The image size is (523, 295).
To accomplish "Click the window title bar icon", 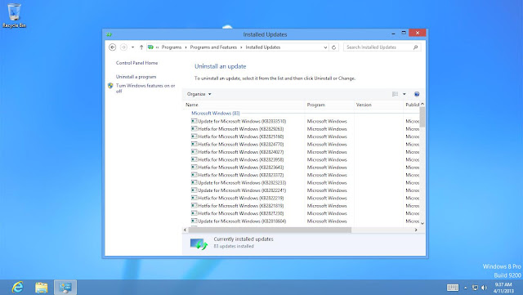I will [109, 34].
